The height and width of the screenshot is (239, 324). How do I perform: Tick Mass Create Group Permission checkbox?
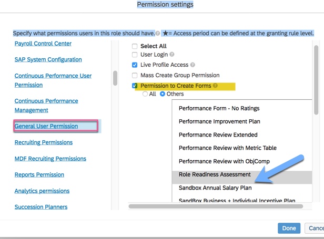[135, 76]
